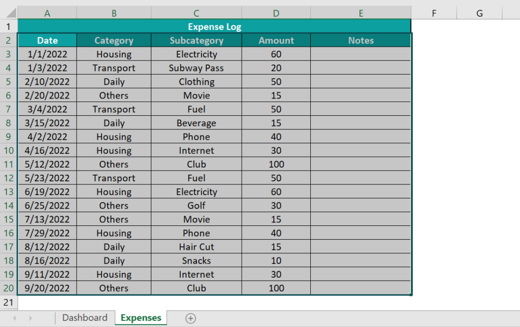Screen dimensions: 520x327
Task: Select the entire column A header
Action: click(x=47, y=11)
